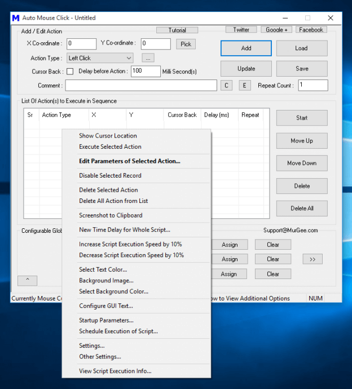This screenshot has height=389, width=352.
Task: Click the Auto Mouse Click M app icon
Action: point(16,18)
